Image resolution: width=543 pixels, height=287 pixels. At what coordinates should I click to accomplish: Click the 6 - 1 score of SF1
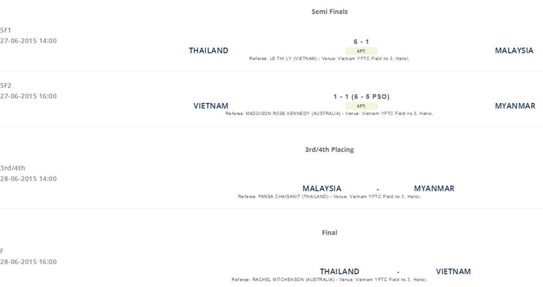coord(361,41)
